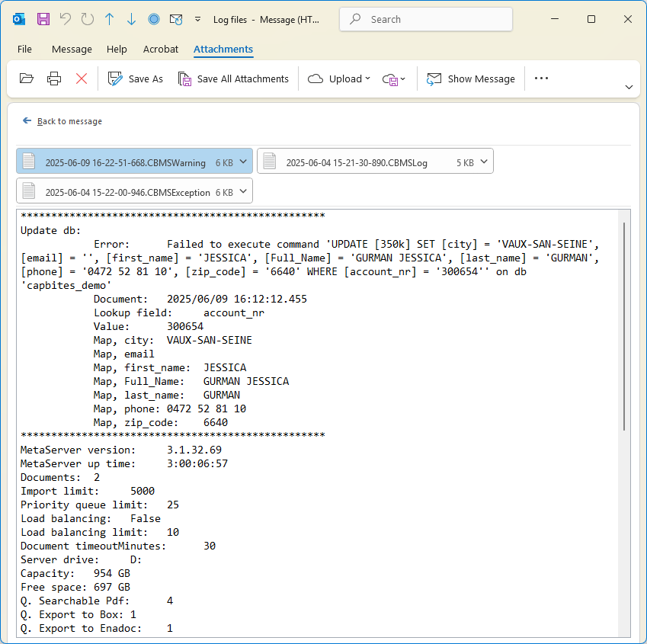Click the 'Load balancing: False' line
The width and height of the screenshot is (647, 644).
tap(91, 518)
